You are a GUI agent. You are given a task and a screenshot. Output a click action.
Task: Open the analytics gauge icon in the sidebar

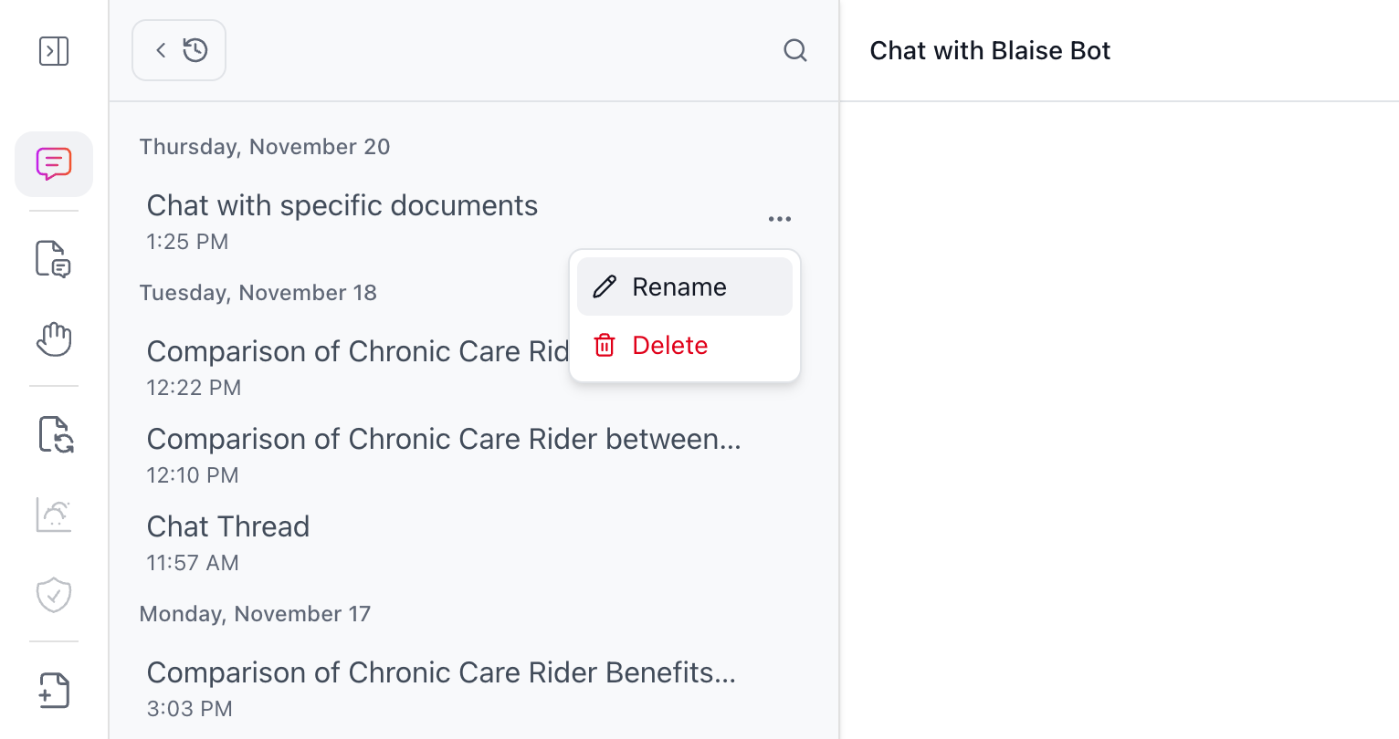pos(53,515)
